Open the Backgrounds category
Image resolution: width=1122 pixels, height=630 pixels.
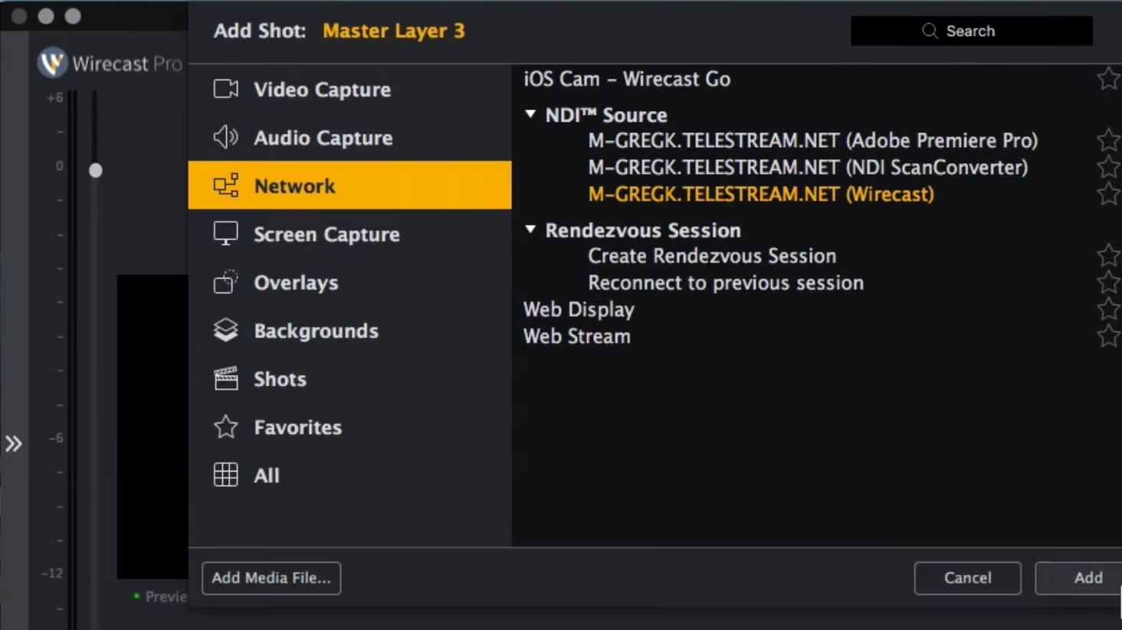click(x=349, y=330)
